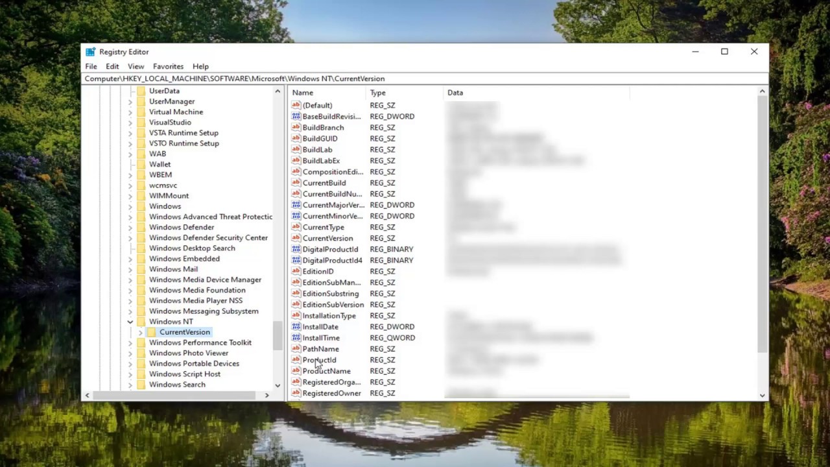Screen dimensions: 830x467
Task: Click the CurrentVersion folder icon in tree
Action: [152, 332]
